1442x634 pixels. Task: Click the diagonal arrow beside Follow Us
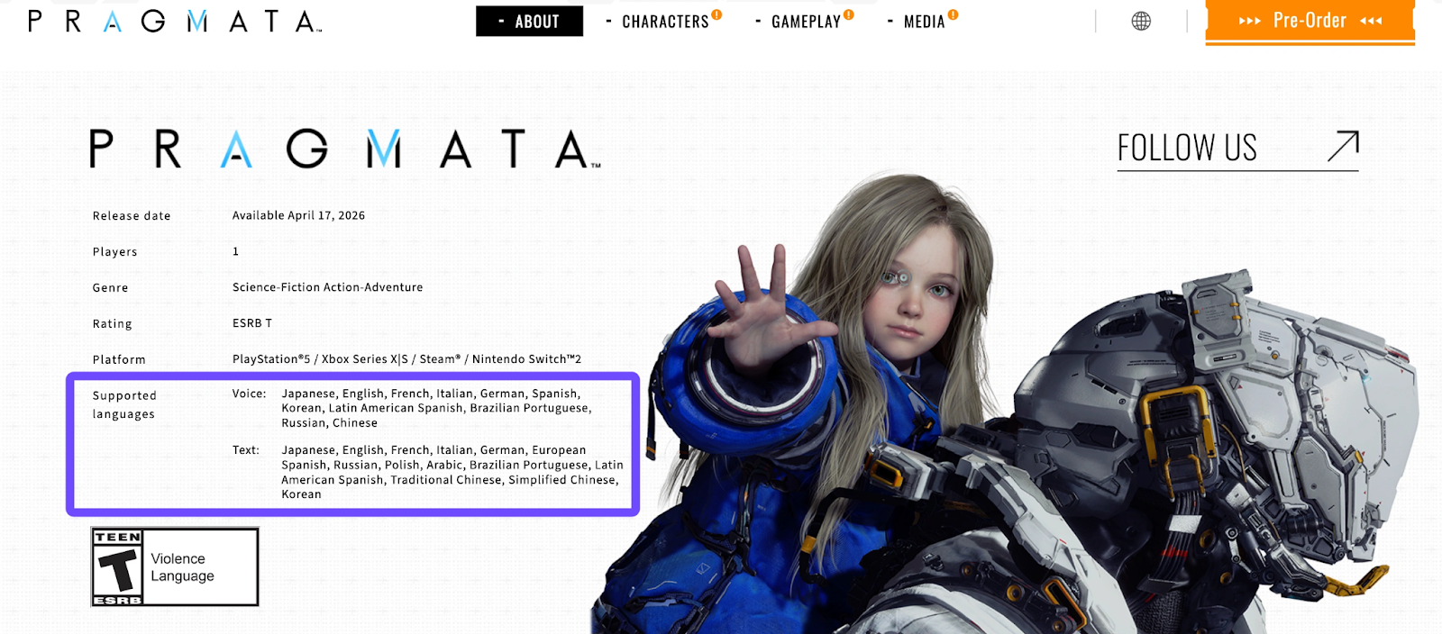(x=1342, y=147)
